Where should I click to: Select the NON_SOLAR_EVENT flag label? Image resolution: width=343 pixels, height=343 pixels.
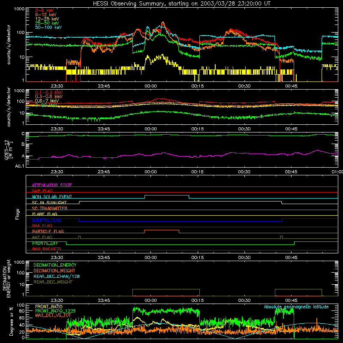tap(52, 197)
